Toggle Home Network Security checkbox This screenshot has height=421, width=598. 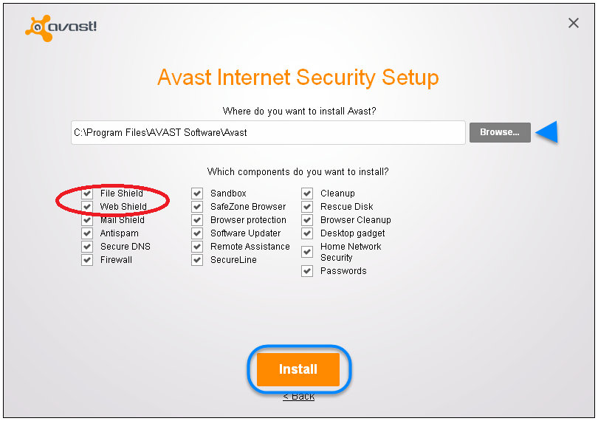coord(307,252)
